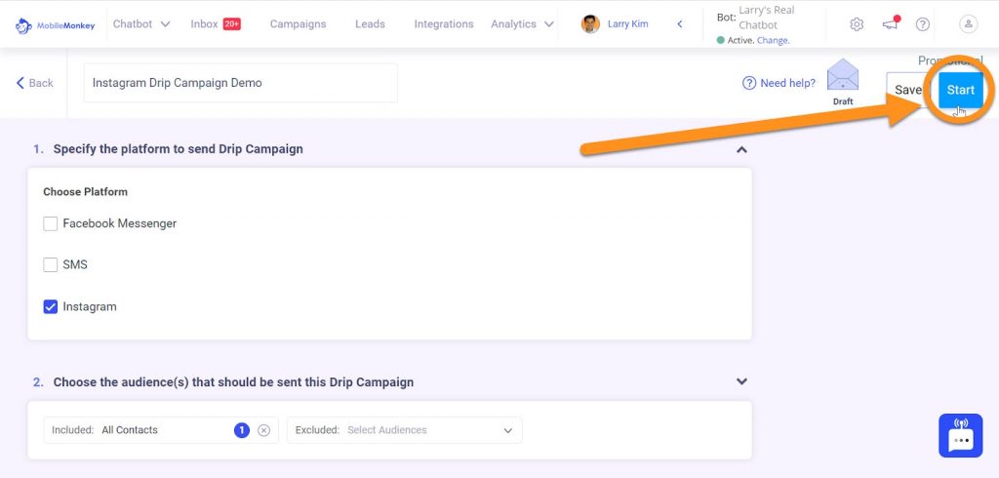Check the SMS platform option
This screenshot has height=478, width=999.
point(51,264)
